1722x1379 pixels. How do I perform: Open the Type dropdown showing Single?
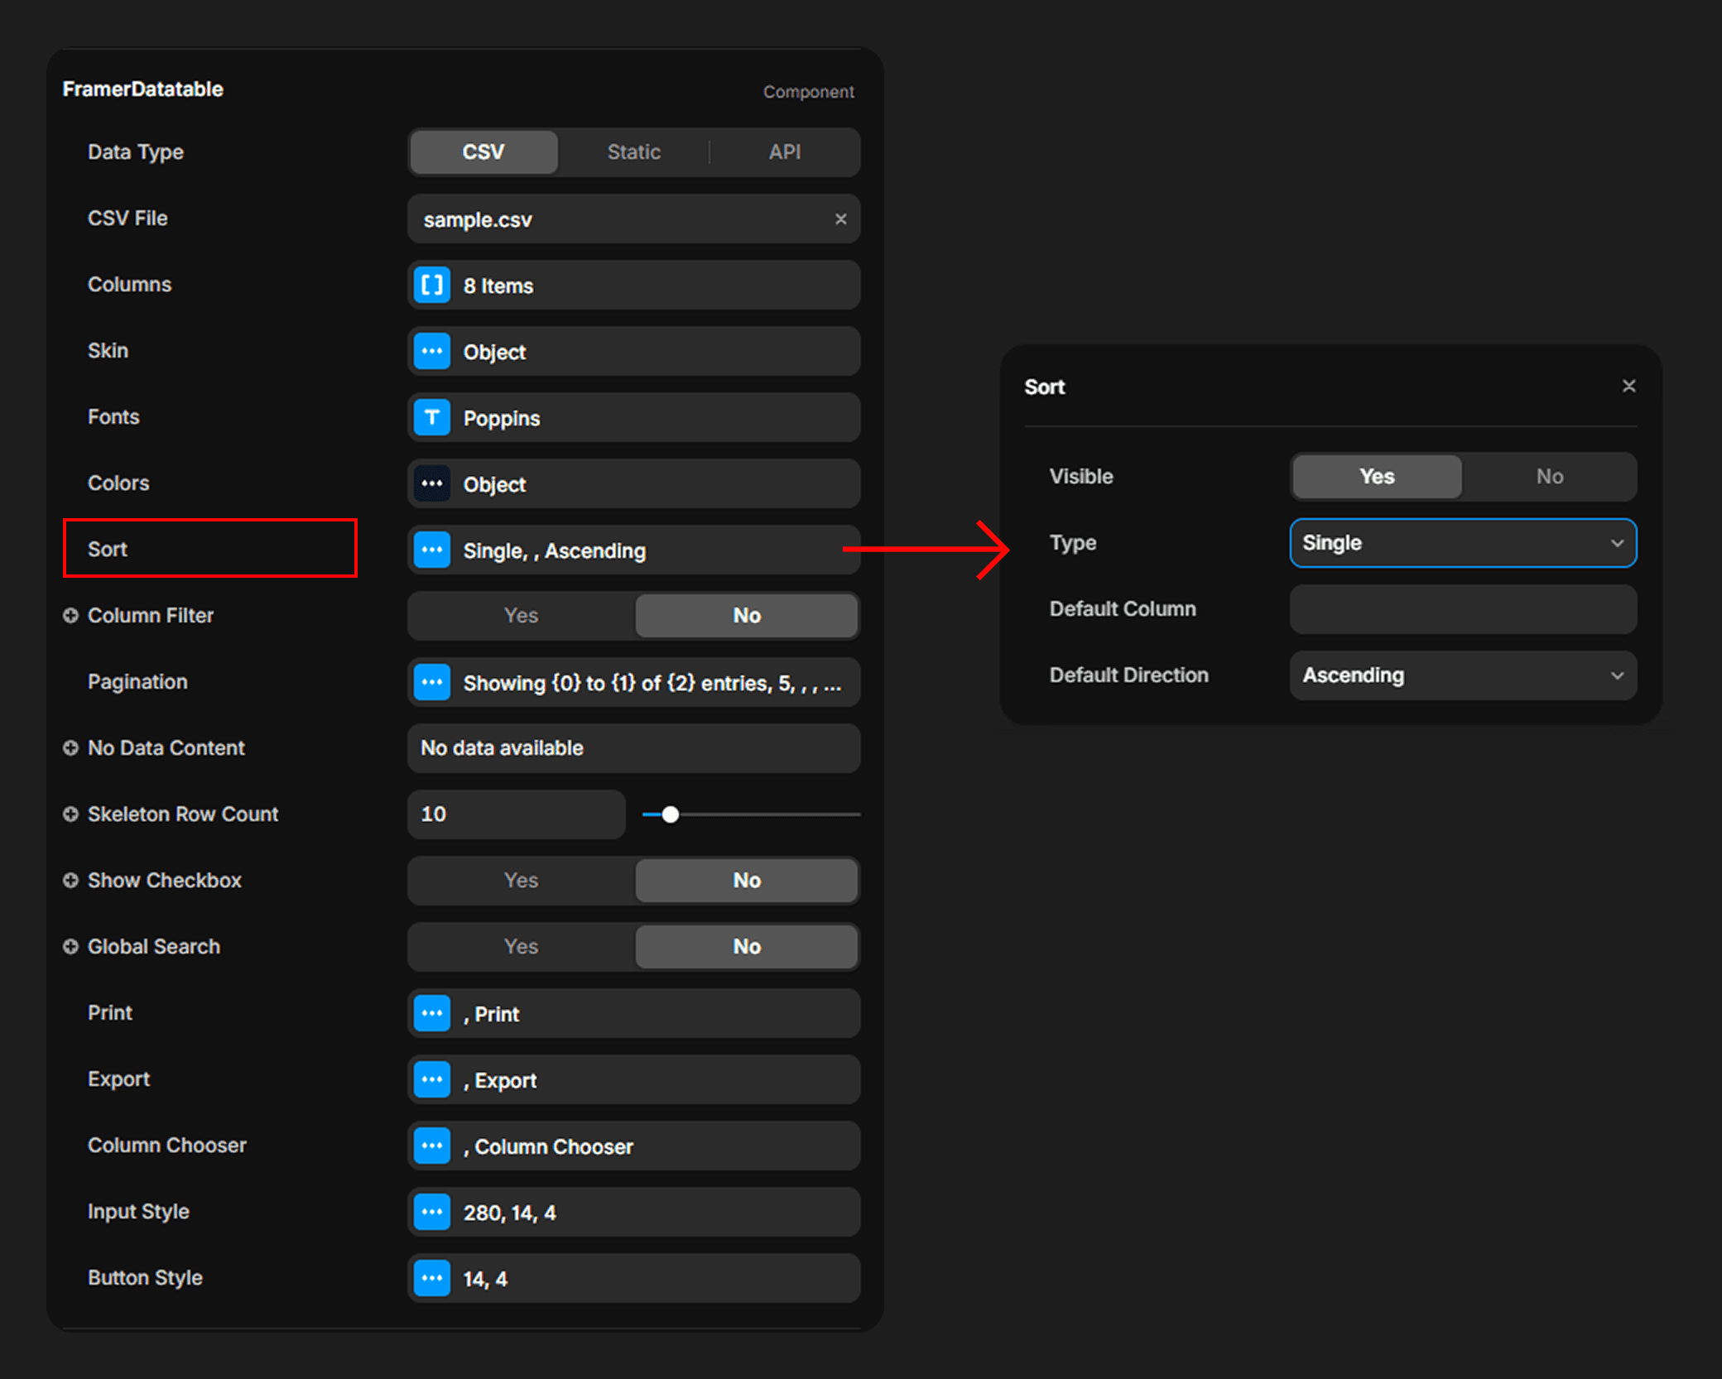tap(1462, 543)
